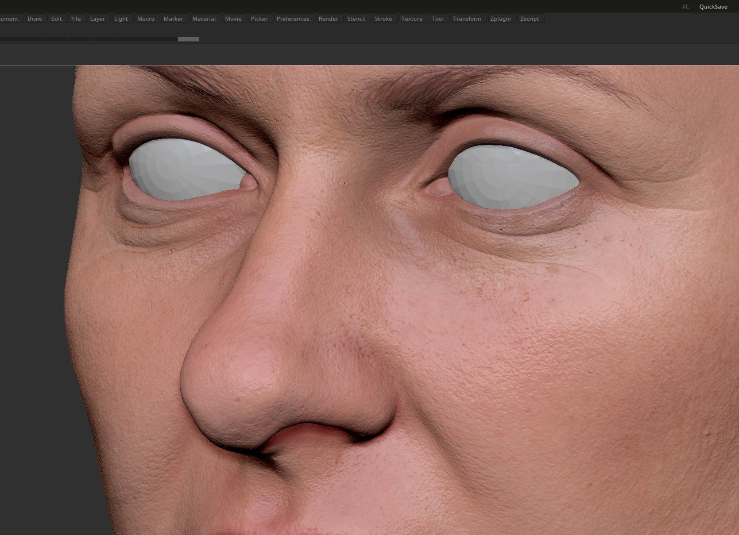Screen dimensions: 739x535
Task: Open the Transform menu
Action: tap(467, 19)
